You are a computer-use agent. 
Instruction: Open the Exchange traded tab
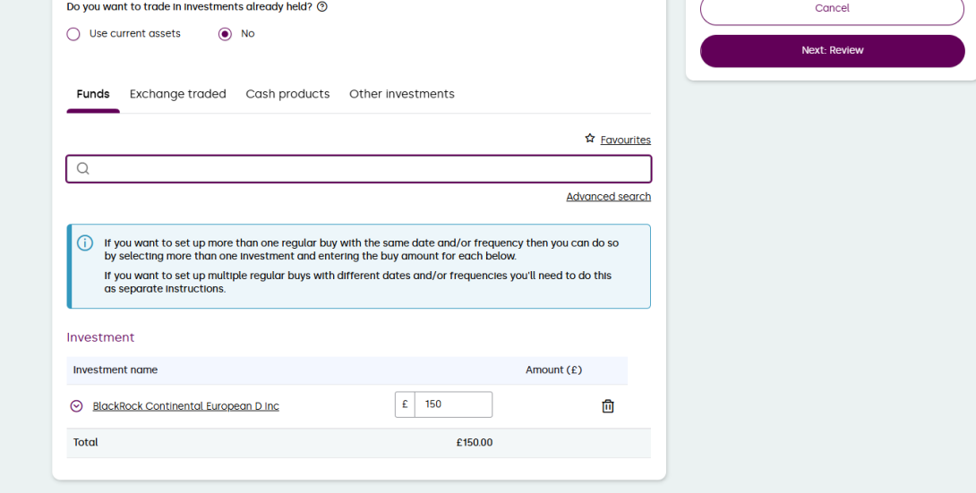(177, 94)
